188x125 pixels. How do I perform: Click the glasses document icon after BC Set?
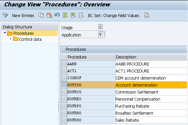[x=147, y=15]
